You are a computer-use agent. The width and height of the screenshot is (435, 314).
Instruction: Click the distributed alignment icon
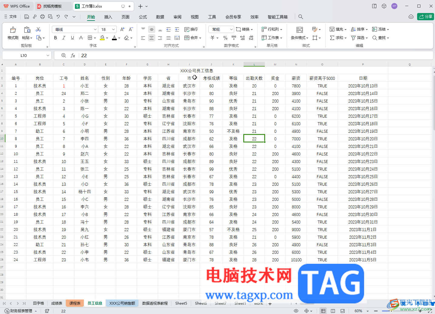click(177, 38)
